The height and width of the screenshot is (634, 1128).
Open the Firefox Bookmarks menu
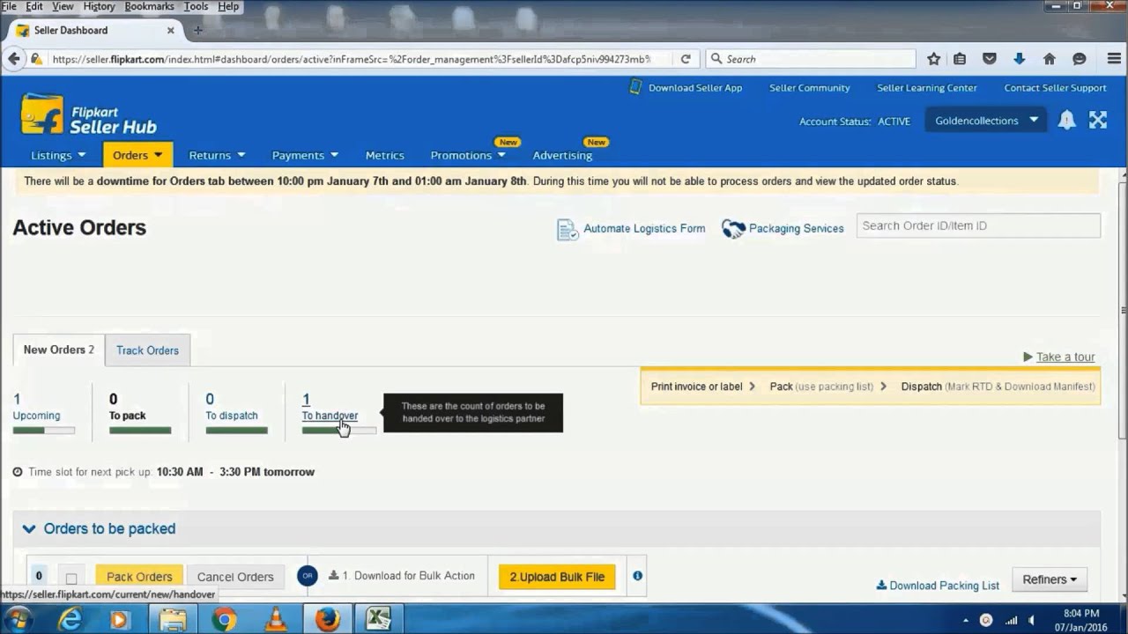click(x=149, y=6)
